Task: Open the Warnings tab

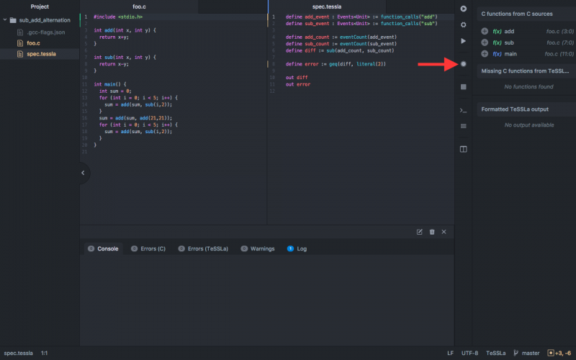Action: 258,248
